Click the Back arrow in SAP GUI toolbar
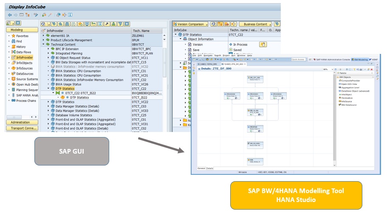Image resolution: width=387 pixels, height=216 pixels. tap(10, 15)
